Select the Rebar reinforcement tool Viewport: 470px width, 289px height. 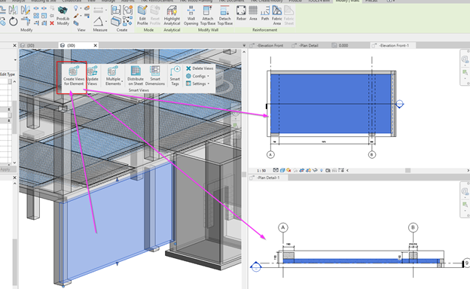click(241, 14)
